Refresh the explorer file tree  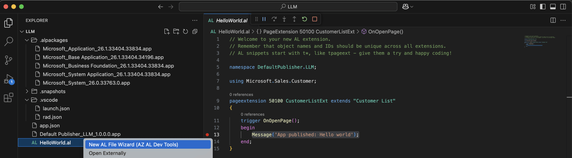click(185, 31)
